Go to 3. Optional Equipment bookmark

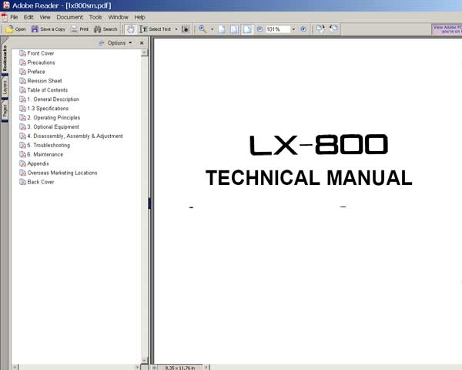[x=53, y=126]
